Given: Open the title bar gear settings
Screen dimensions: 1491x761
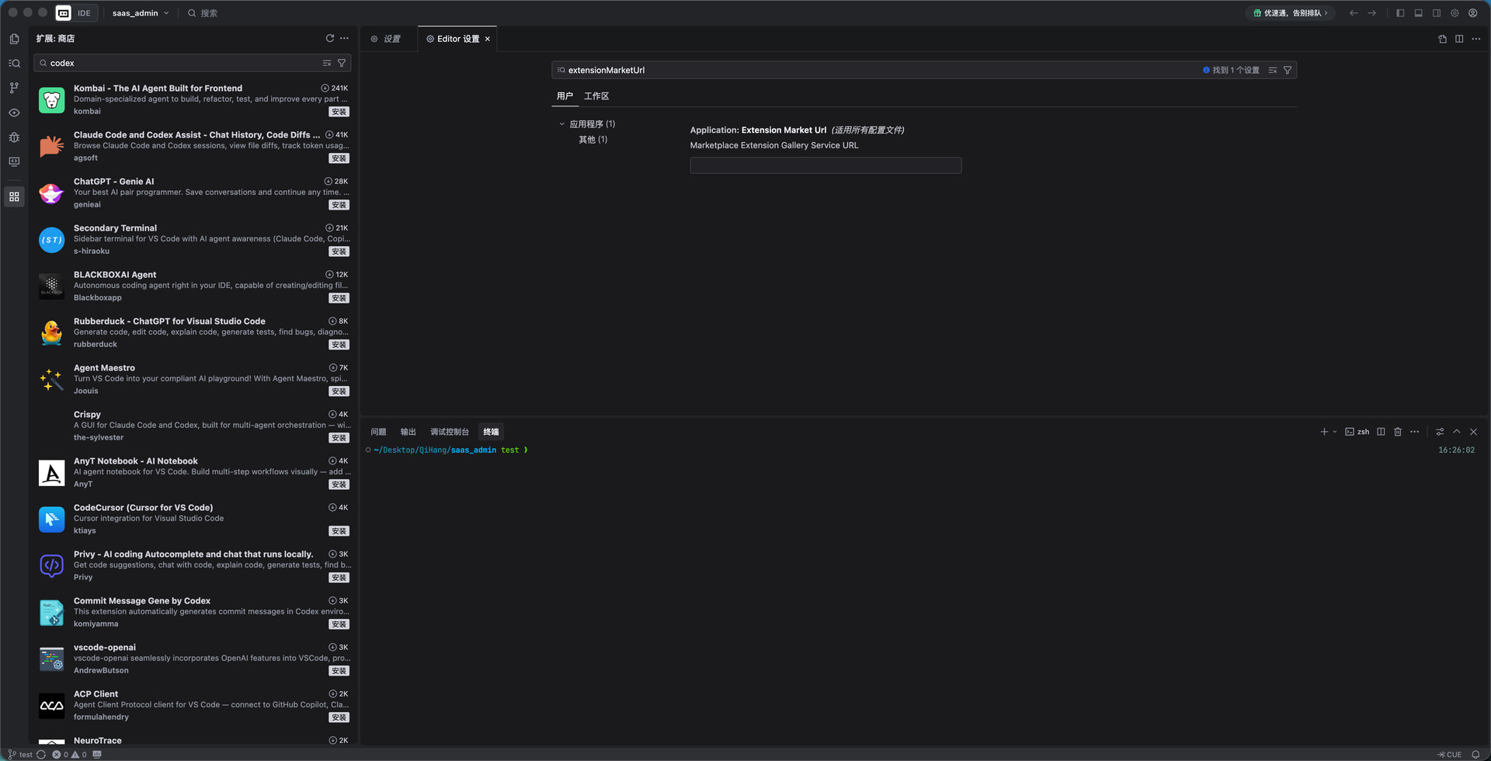Looking at the screenshot, I should pos(1455,13).
